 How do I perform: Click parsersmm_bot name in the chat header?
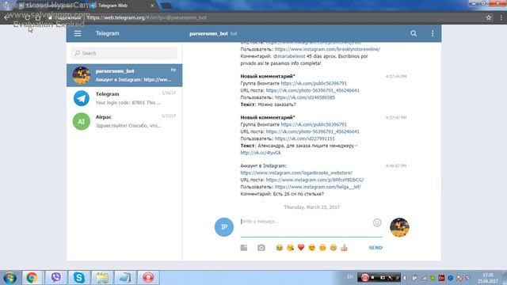click(208, 33)
